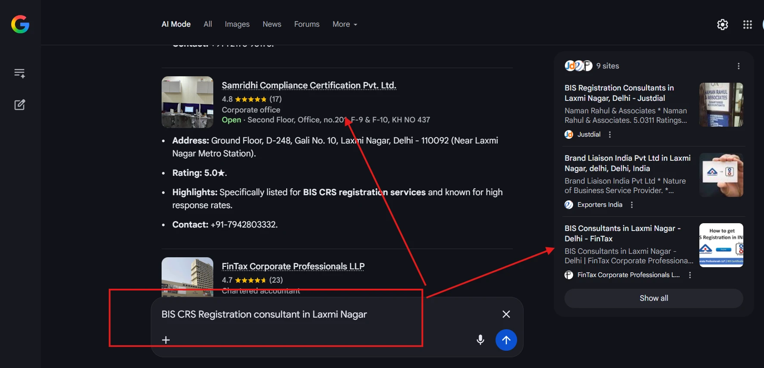This screenshot has width=764, height=368.
Task: Focus the BIS CRS Registration search input
Action: pyautogui.click(x=264, y=315)
